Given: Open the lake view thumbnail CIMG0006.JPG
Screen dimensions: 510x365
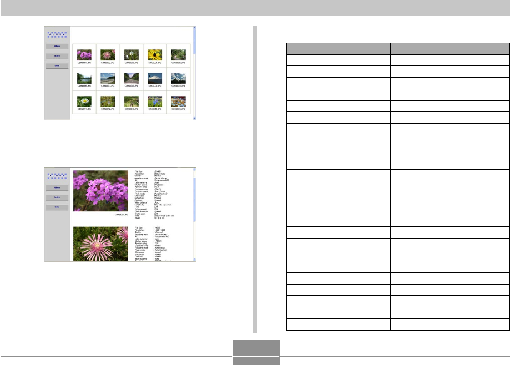Looking at the screenshot, I should coord(84,78).
